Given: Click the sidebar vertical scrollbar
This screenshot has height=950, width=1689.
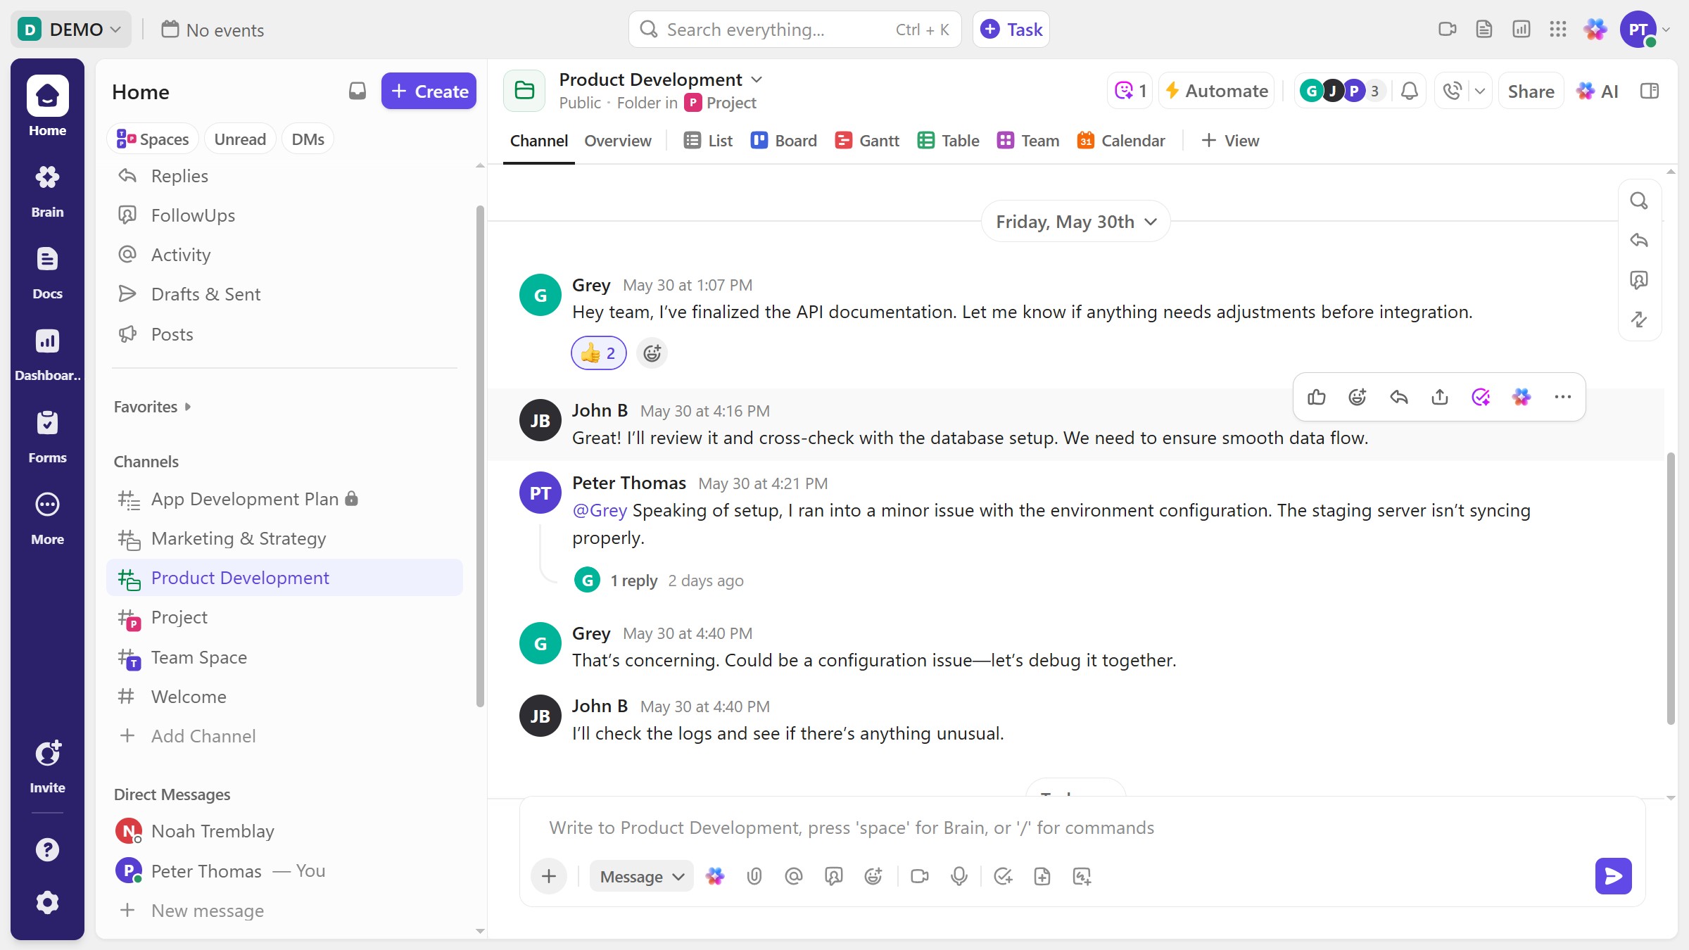Looking at the screenshot, I should [x=480, y=456].
